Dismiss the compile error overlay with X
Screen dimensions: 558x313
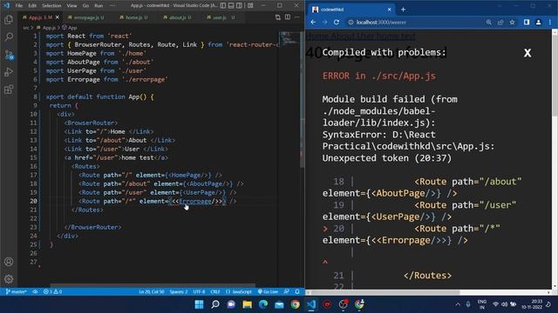[527, 53]
